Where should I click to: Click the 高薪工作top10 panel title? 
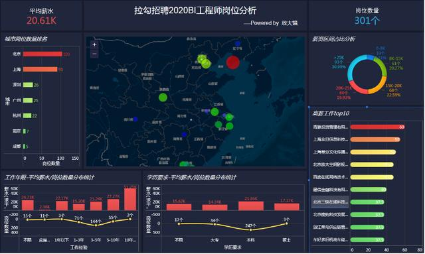click(x=331, y=113)
